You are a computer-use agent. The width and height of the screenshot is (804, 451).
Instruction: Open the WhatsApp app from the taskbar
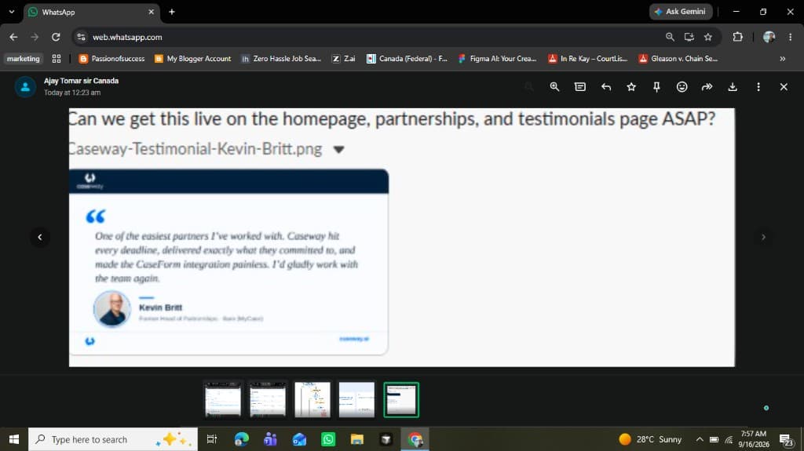(328, 439)
